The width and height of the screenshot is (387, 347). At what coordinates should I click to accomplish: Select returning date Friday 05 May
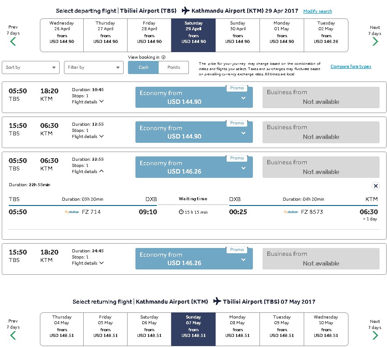coord(105,329)
